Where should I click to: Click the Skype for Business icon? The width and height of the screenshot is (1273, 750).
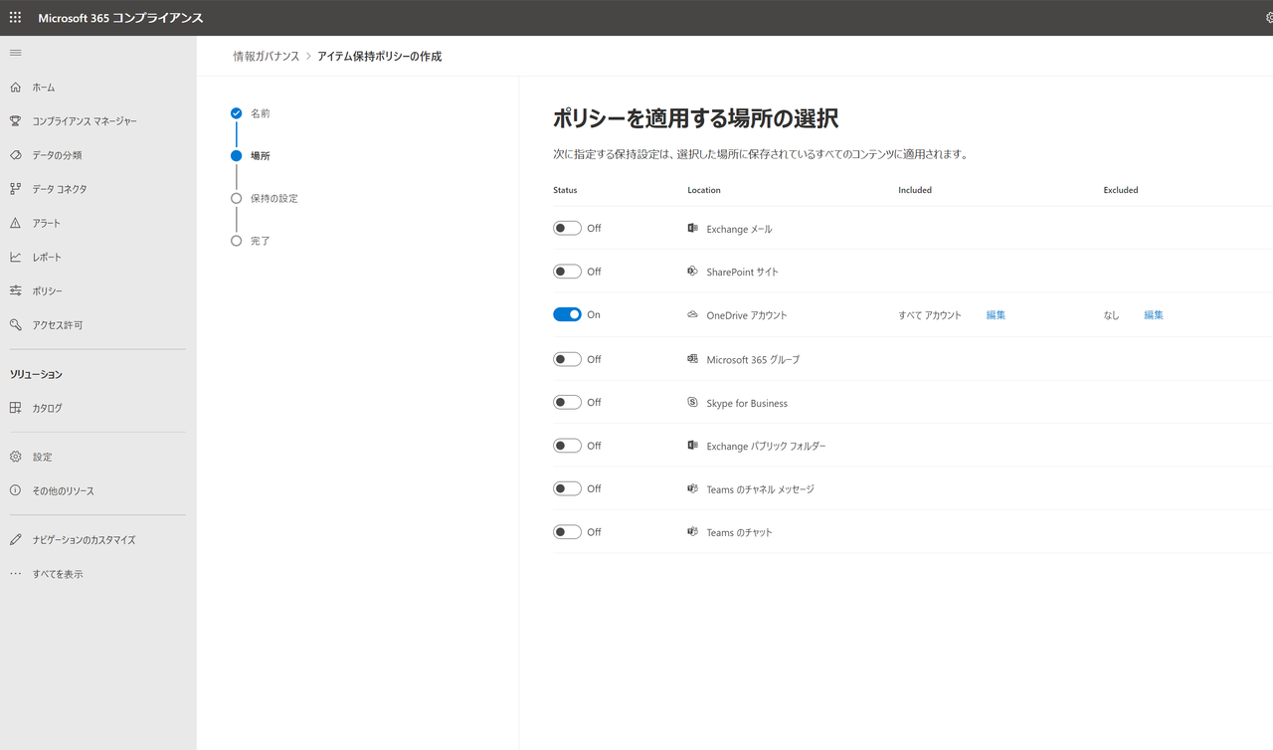pyautogui.click(x=692, y=402)
